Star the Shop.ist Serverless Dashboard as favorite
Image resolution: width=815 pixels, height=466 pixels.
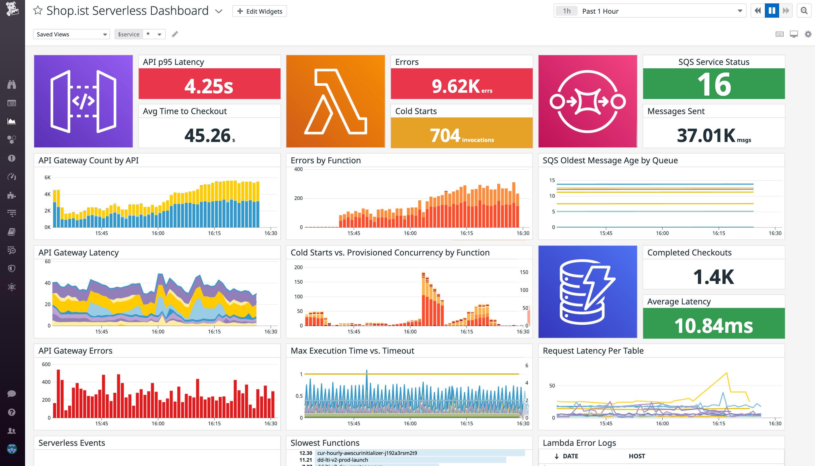coord(38,11)
